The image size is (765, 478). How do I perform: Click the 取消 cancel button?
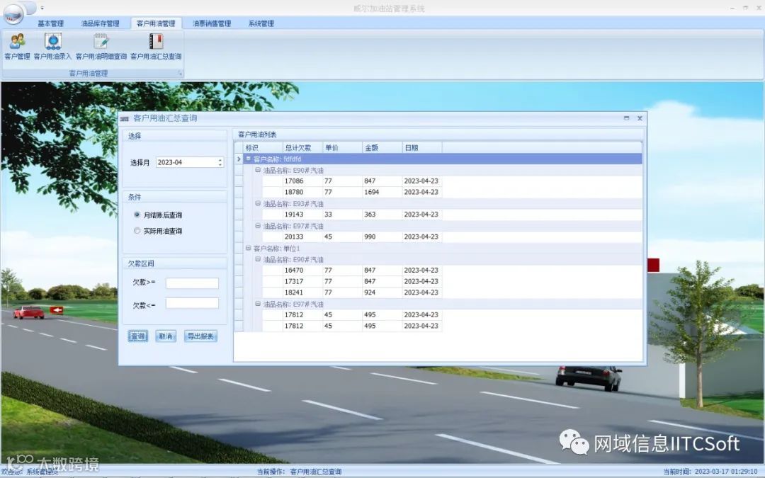tap(166, 336)
